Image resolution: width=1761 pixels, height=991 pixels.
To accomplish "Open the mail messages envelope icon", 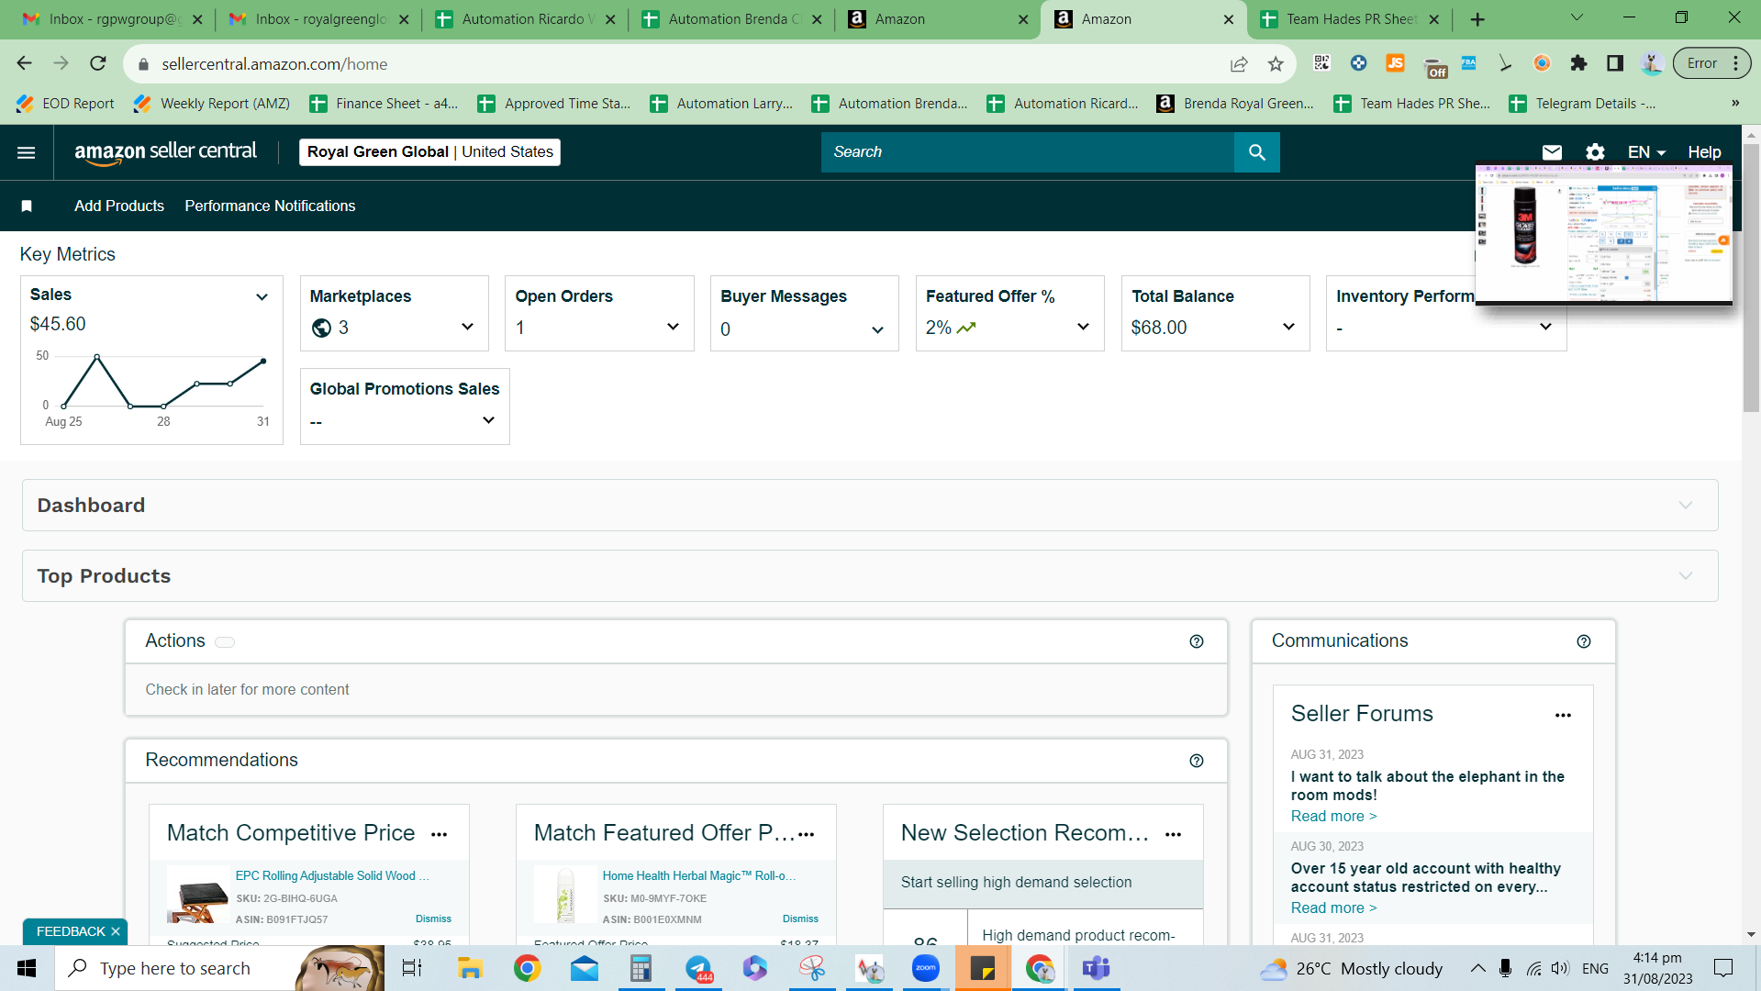I will pos(1552,152).
